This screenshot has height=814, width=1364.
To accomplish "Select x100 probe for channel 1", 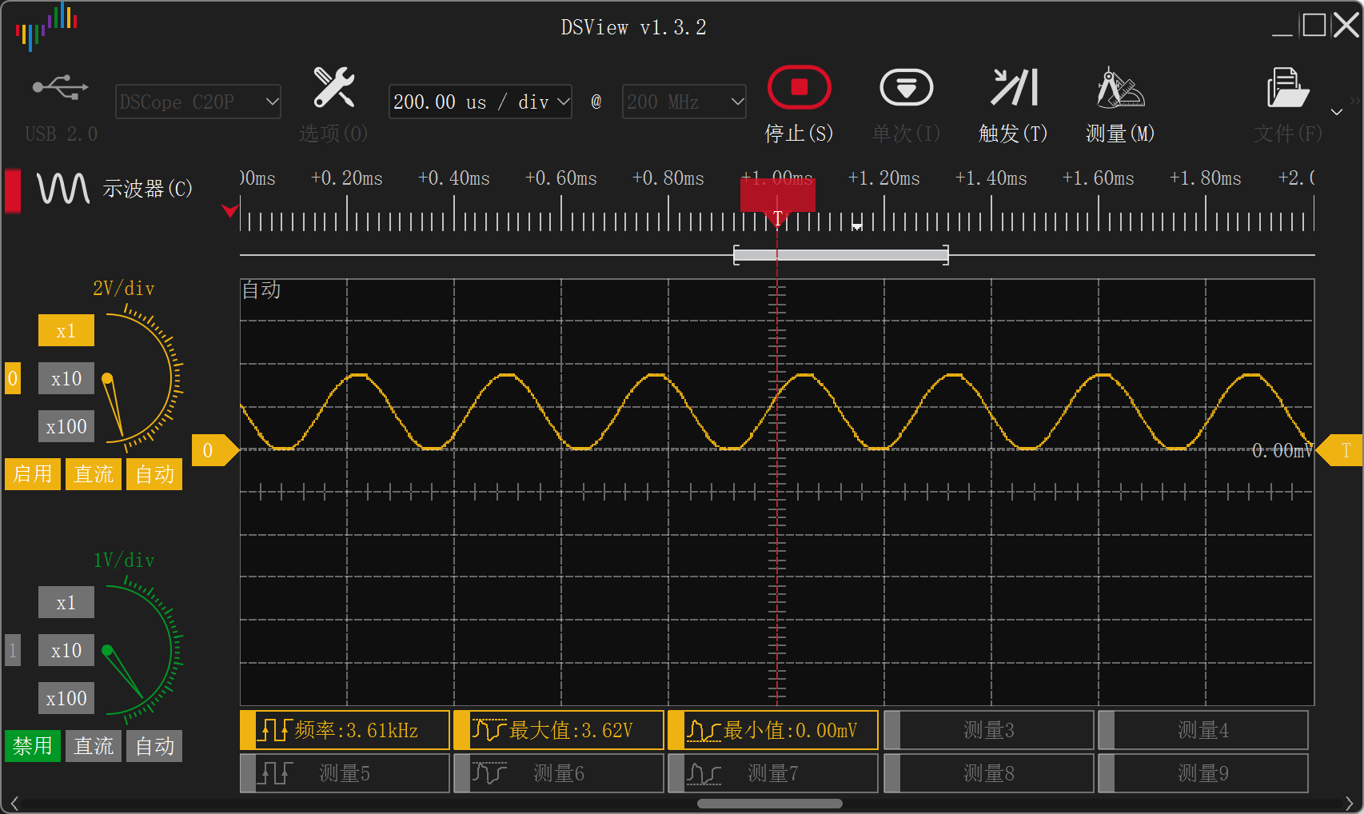I will (x=66, y=698).
